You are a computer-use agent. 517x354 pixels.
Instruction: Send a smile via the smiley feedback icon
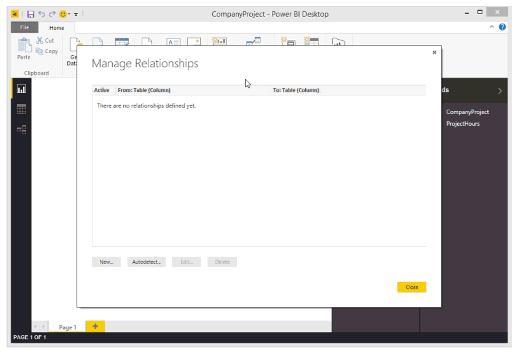pos(62,14)
